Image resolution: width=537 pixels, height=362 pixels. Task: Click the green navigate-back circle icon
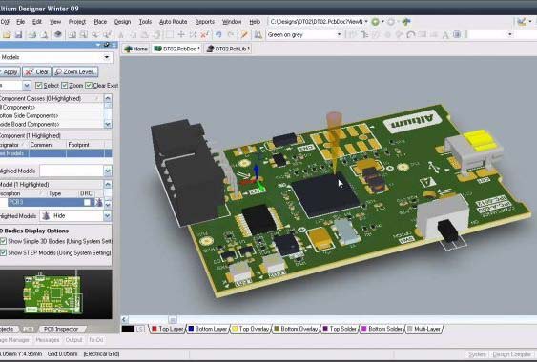(x=376, y=22)
